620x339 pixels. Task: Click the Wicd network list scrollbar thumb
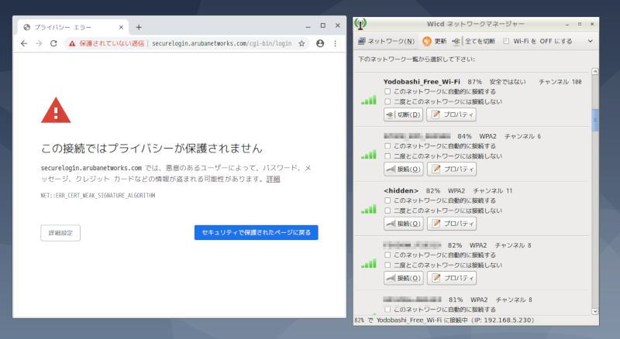pyautogui.click(x=595, y=120)
